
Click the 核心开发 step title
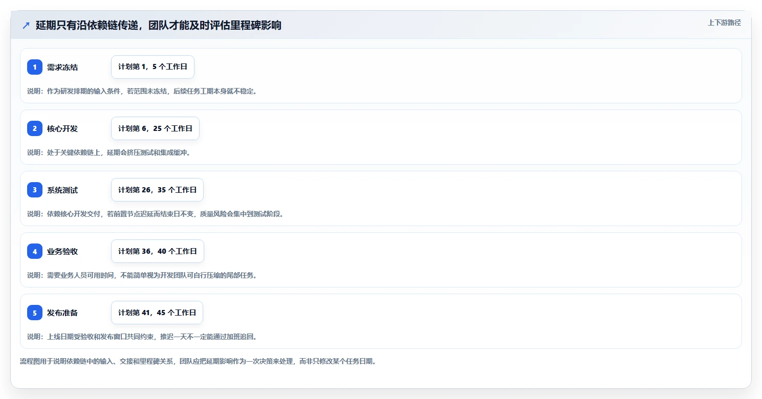tap(62, 128)
